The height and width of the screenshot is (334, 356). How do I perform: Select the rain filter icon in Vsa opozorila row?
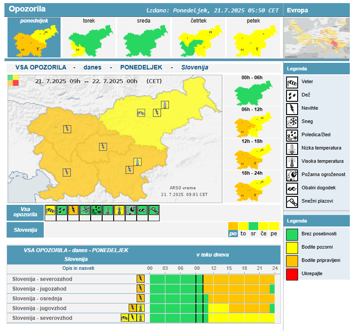[x=61, y=211]
